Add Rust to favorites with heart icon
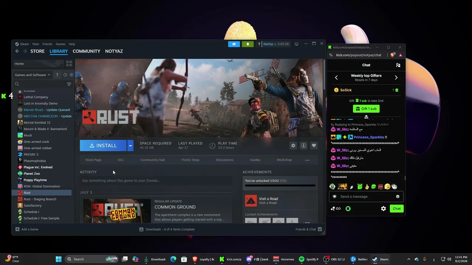The height and width of the screenshot is (265, 472). (x=314, y=145)
